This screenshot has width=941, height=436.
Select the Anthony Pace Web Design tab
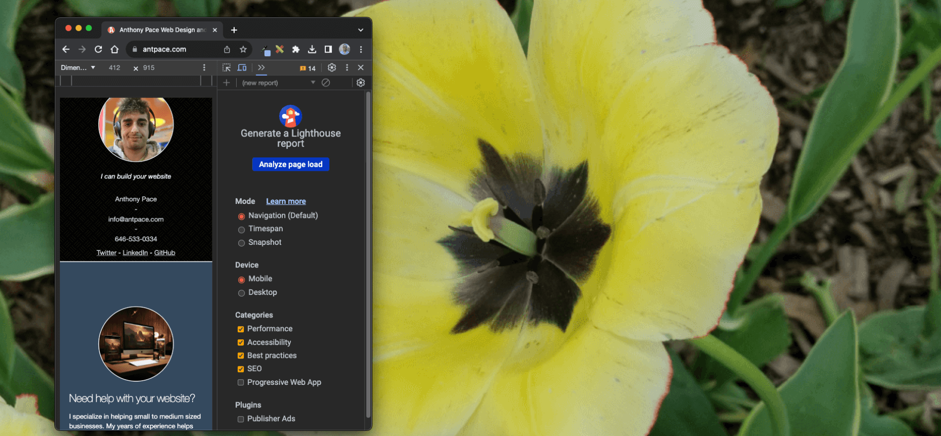pos(162,30)
